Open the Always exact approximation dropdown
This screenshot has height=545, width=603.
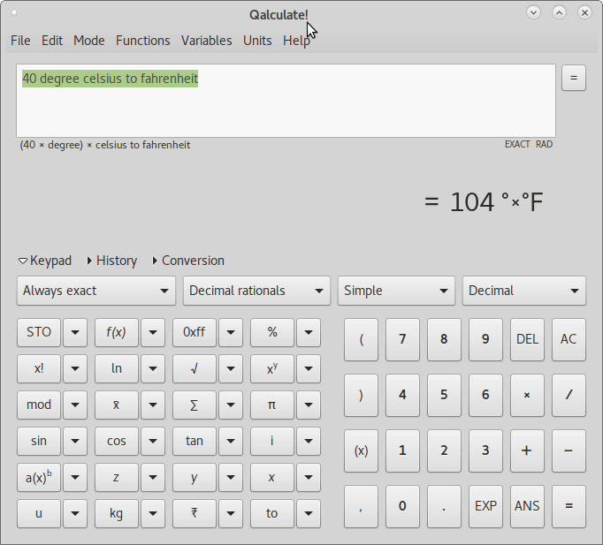coord(97,291)
